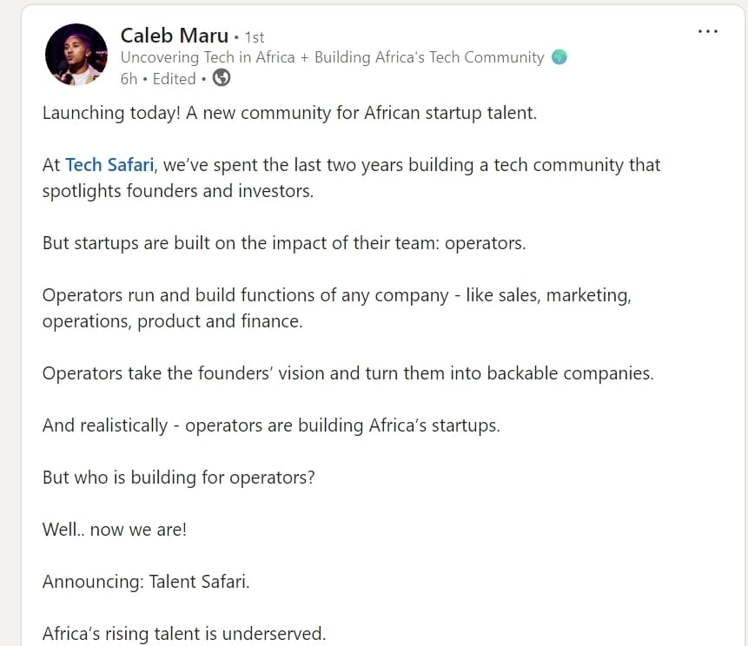Click the earth emoji in the headline
Screen dimensions: 748x646
click(559, 57)
